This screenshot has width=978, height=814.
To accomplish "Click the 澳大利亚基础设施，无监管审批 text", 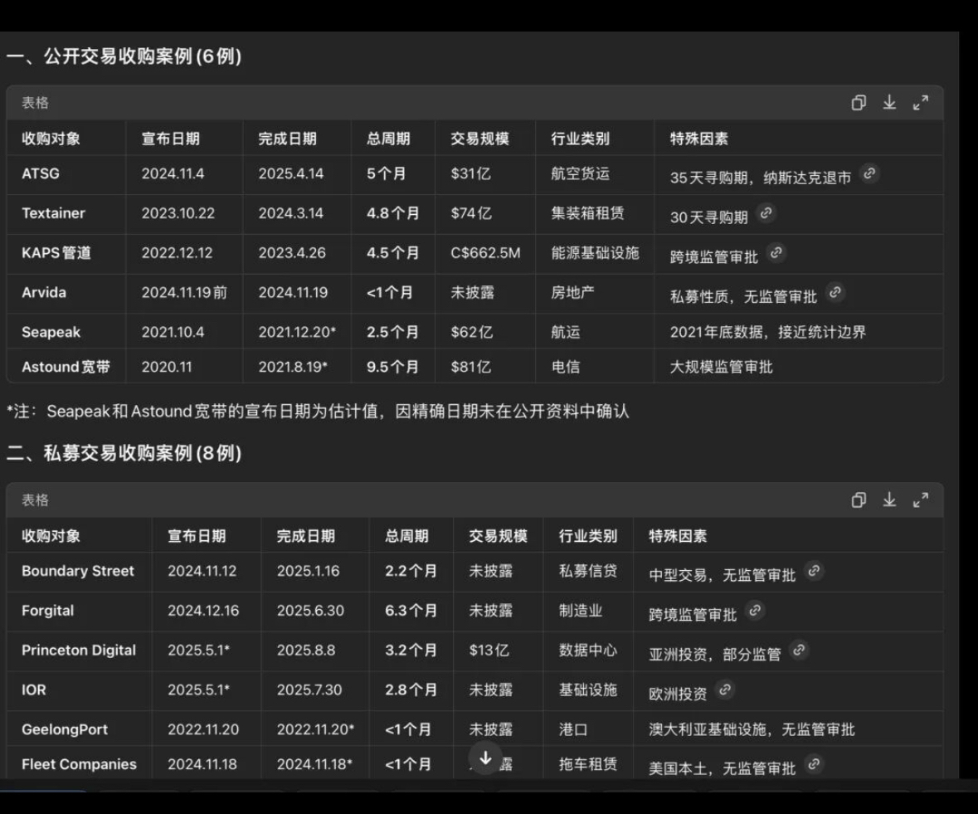I will 752,729.
